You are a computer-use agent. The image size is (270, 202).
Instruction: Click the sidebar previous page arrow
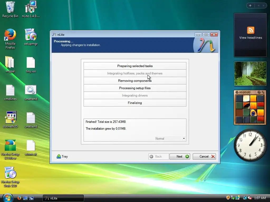(x=258, y=6)
